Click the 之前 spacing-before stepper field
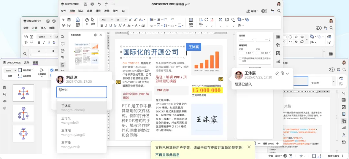Image resolution: width=349 pixels, height=159 pixels. coord(246,53)
